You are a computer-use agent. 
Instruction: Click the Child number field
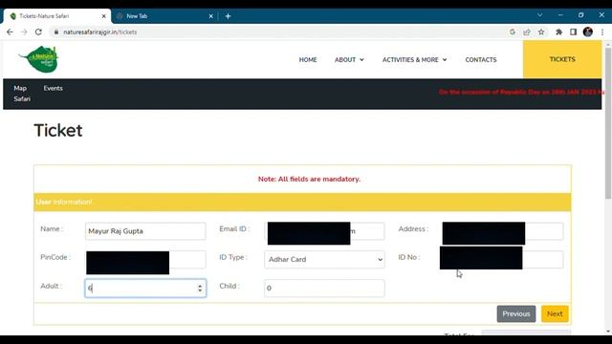coord(324,289)
